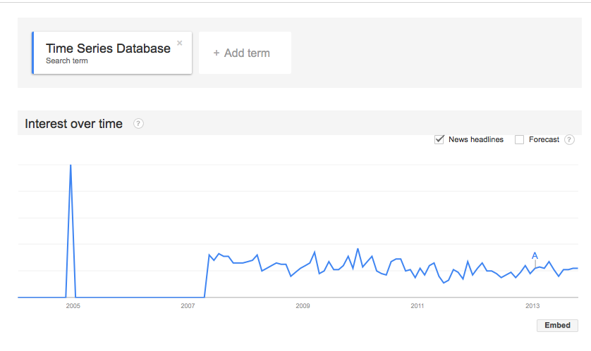Click the Interest over time heading
The image size is (591, 351).
73,124
